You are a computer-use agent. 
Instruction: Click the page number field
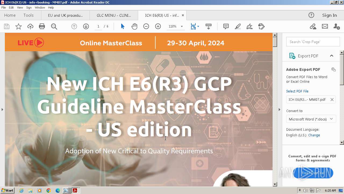[98, 26]
